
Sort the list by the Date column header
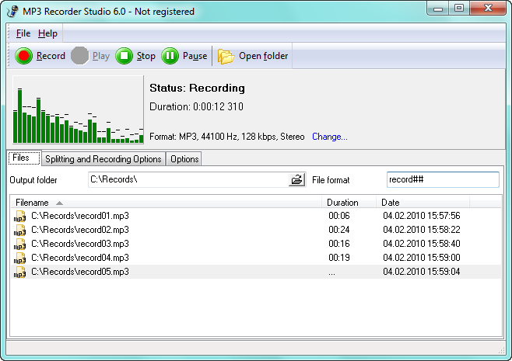(423, 203)
